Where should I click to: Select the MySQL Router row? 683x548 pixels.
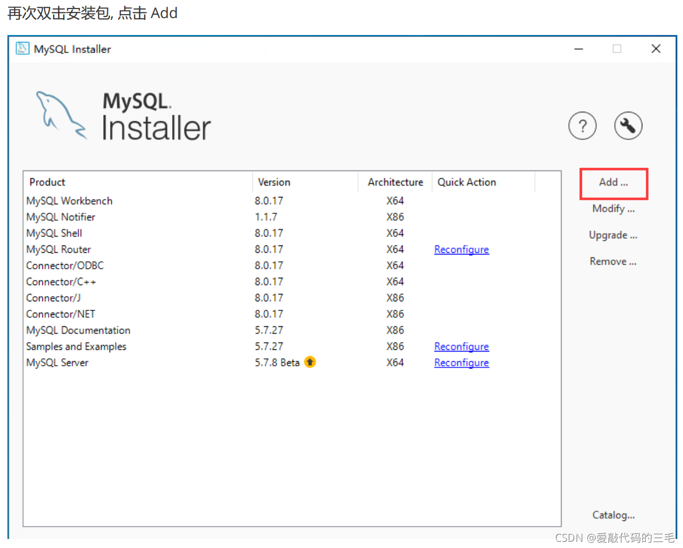point(292,249)
